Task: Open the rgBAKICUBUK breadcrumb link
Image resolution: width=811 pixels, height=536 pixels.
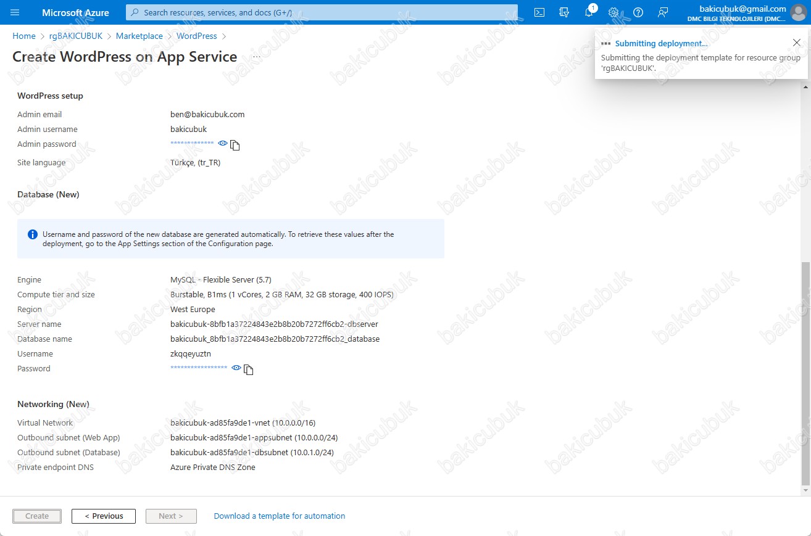Action: [x=76, y=36]
